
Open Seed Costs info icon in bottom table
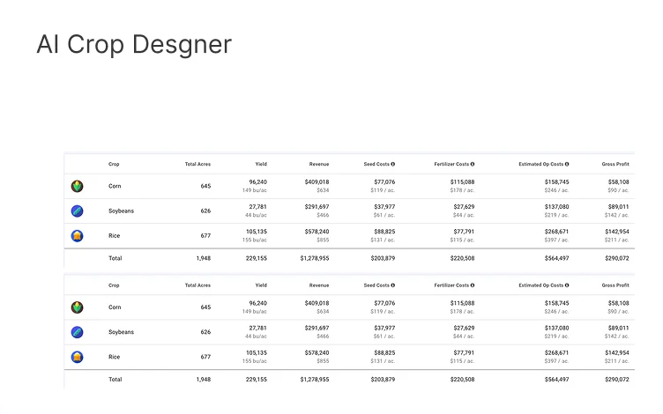coord(393,285)
